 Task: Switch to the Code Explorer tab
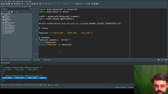26,60
